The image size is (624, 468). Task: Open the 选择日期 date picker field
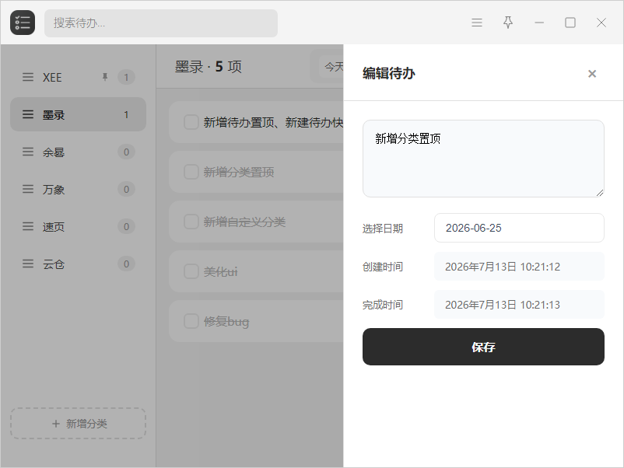click(x=519, y=228)
